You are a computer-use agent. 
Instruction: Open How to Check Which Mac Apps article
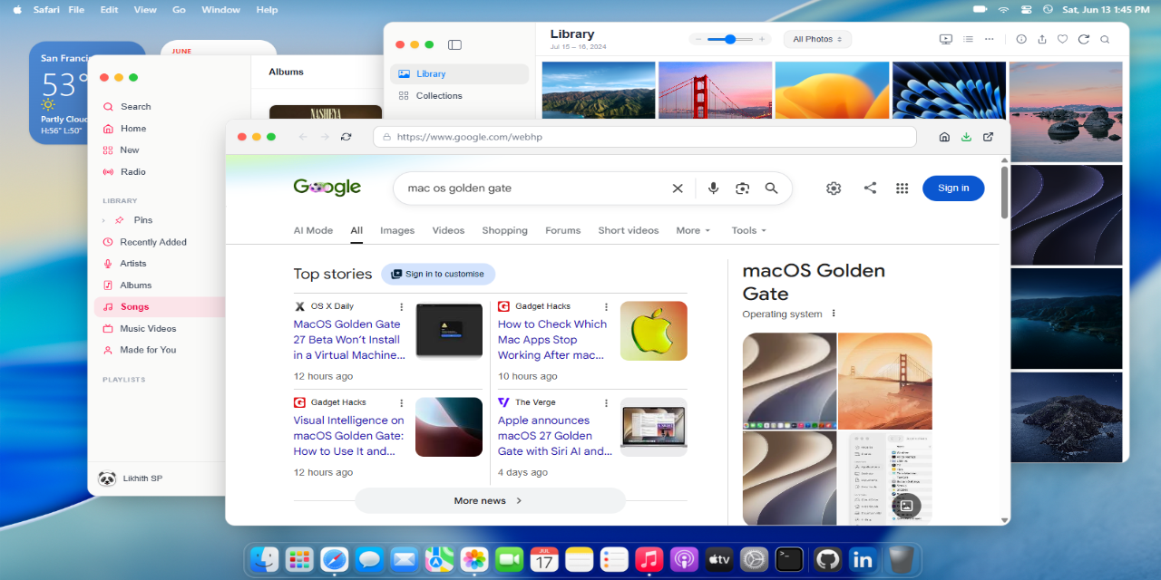tap(552, 340)
